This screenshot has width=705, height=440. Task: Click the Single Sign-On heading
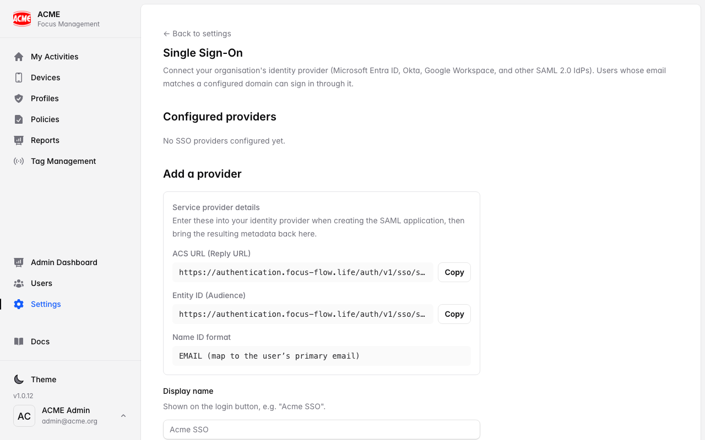pyautogui.click(x=203, y=53)
